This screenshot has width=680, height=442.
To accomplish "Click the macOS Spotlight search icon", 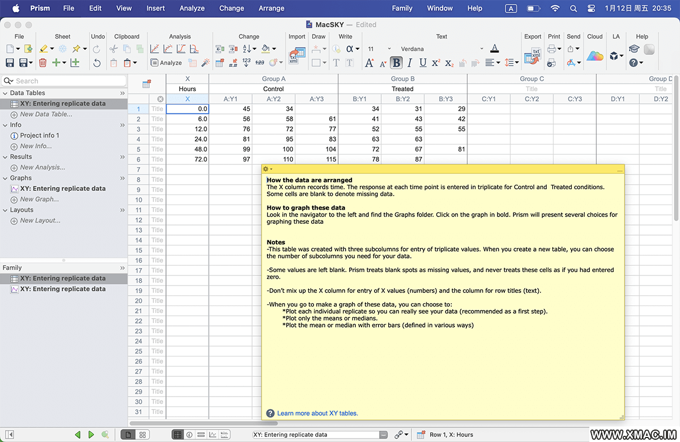I will (573, 8).
